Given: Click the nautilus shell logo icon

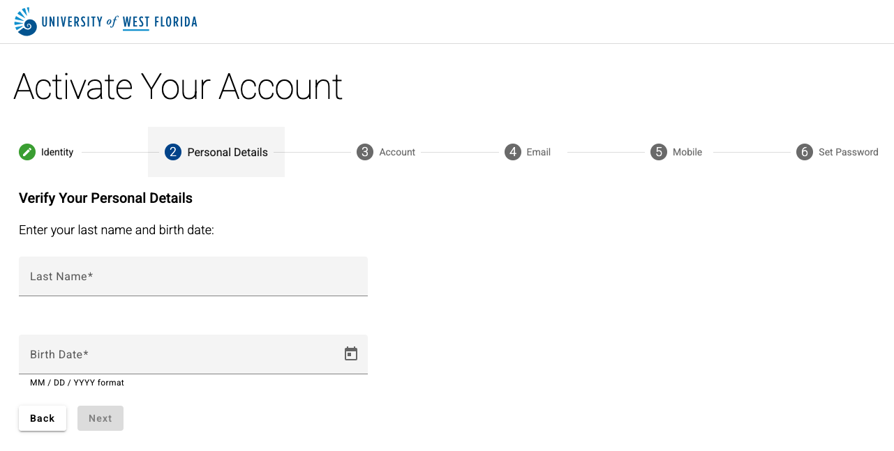Looking at the screenshot, I should tap(26, 22).
